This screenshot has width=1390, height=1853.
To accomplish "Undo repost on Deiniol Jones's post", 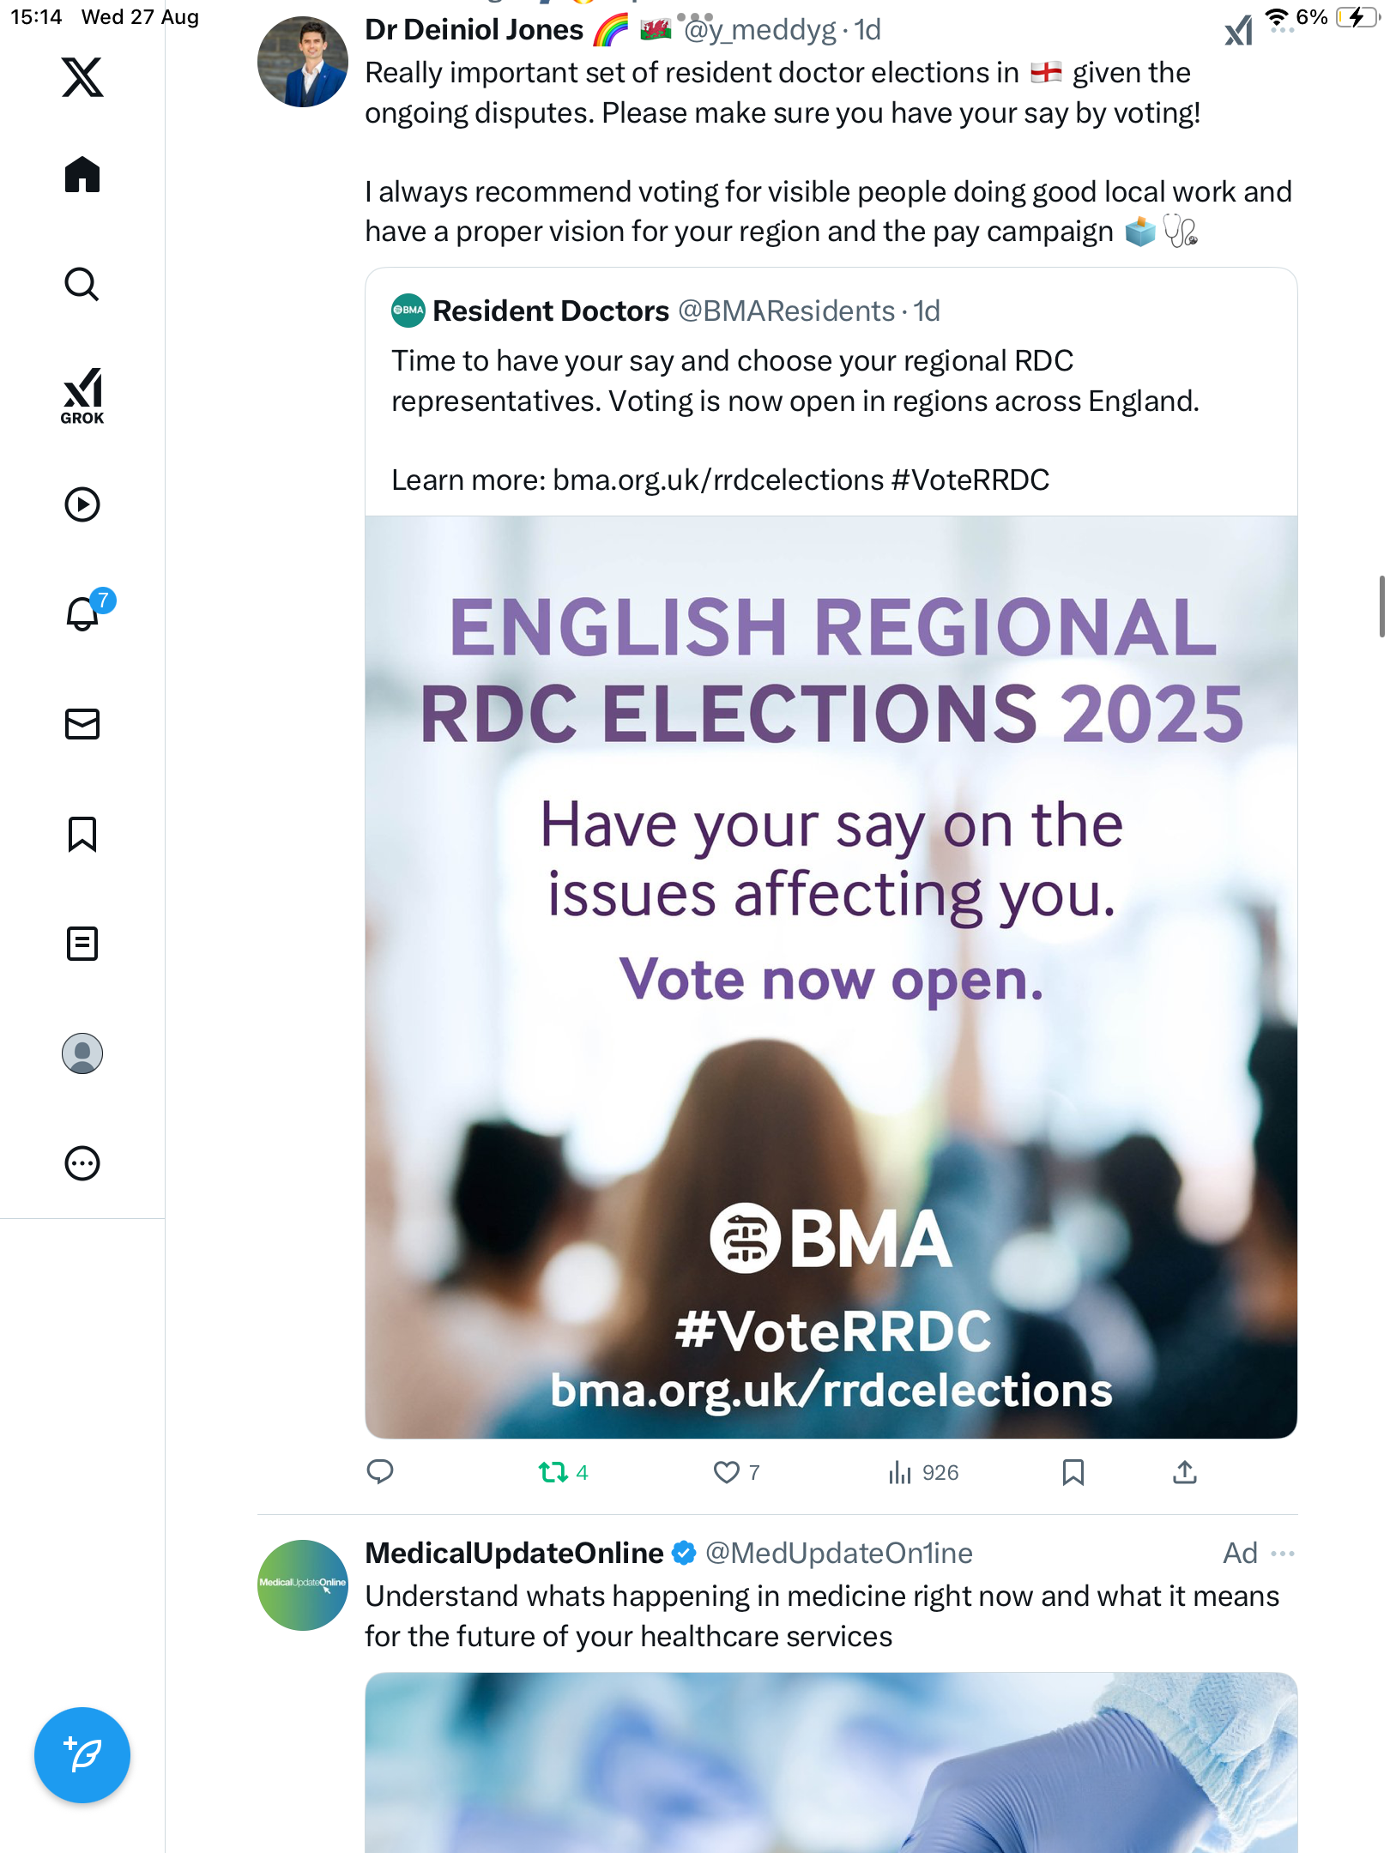I will (x=553, y=1472).
